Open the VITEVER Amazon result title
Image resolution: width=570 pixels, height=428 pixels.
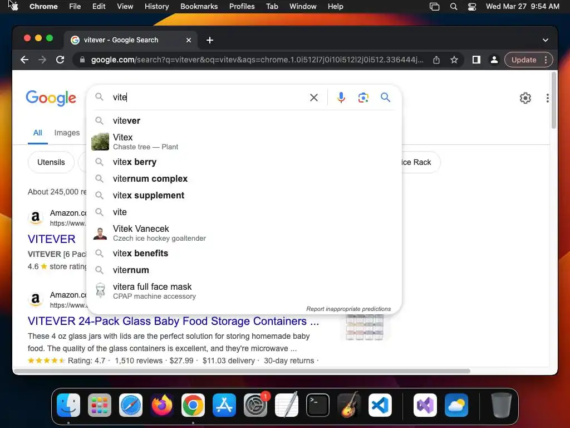pos(52,239)
